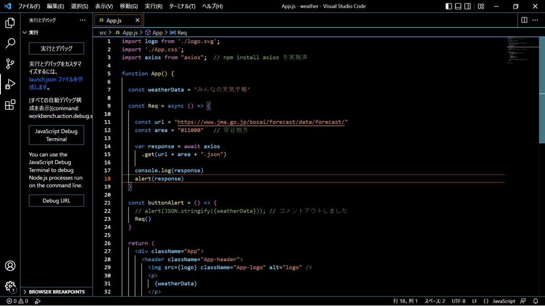Toggle the secondary side bar layout
Viewport: 545px width, 306px height.
(x=469, y=6)
